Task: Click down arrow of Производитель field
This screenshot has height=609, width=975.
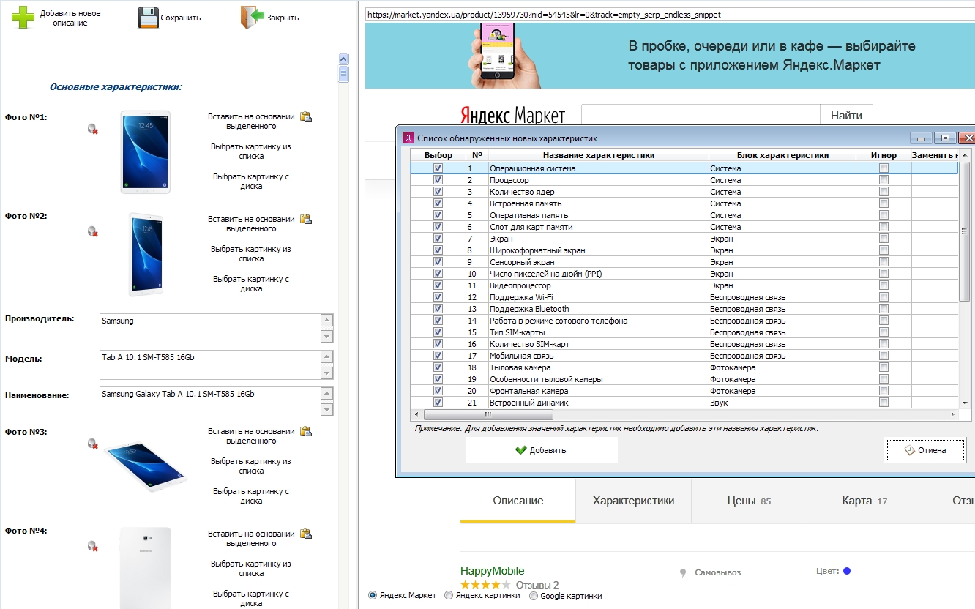Action: pos(326,336)
